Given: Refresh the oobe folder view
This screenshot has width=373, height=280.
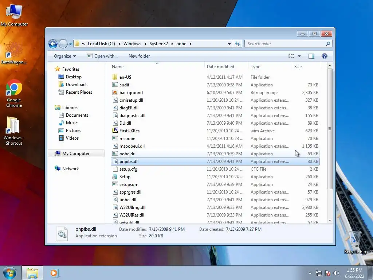Looking at the screenshot, I should point(237,44).
